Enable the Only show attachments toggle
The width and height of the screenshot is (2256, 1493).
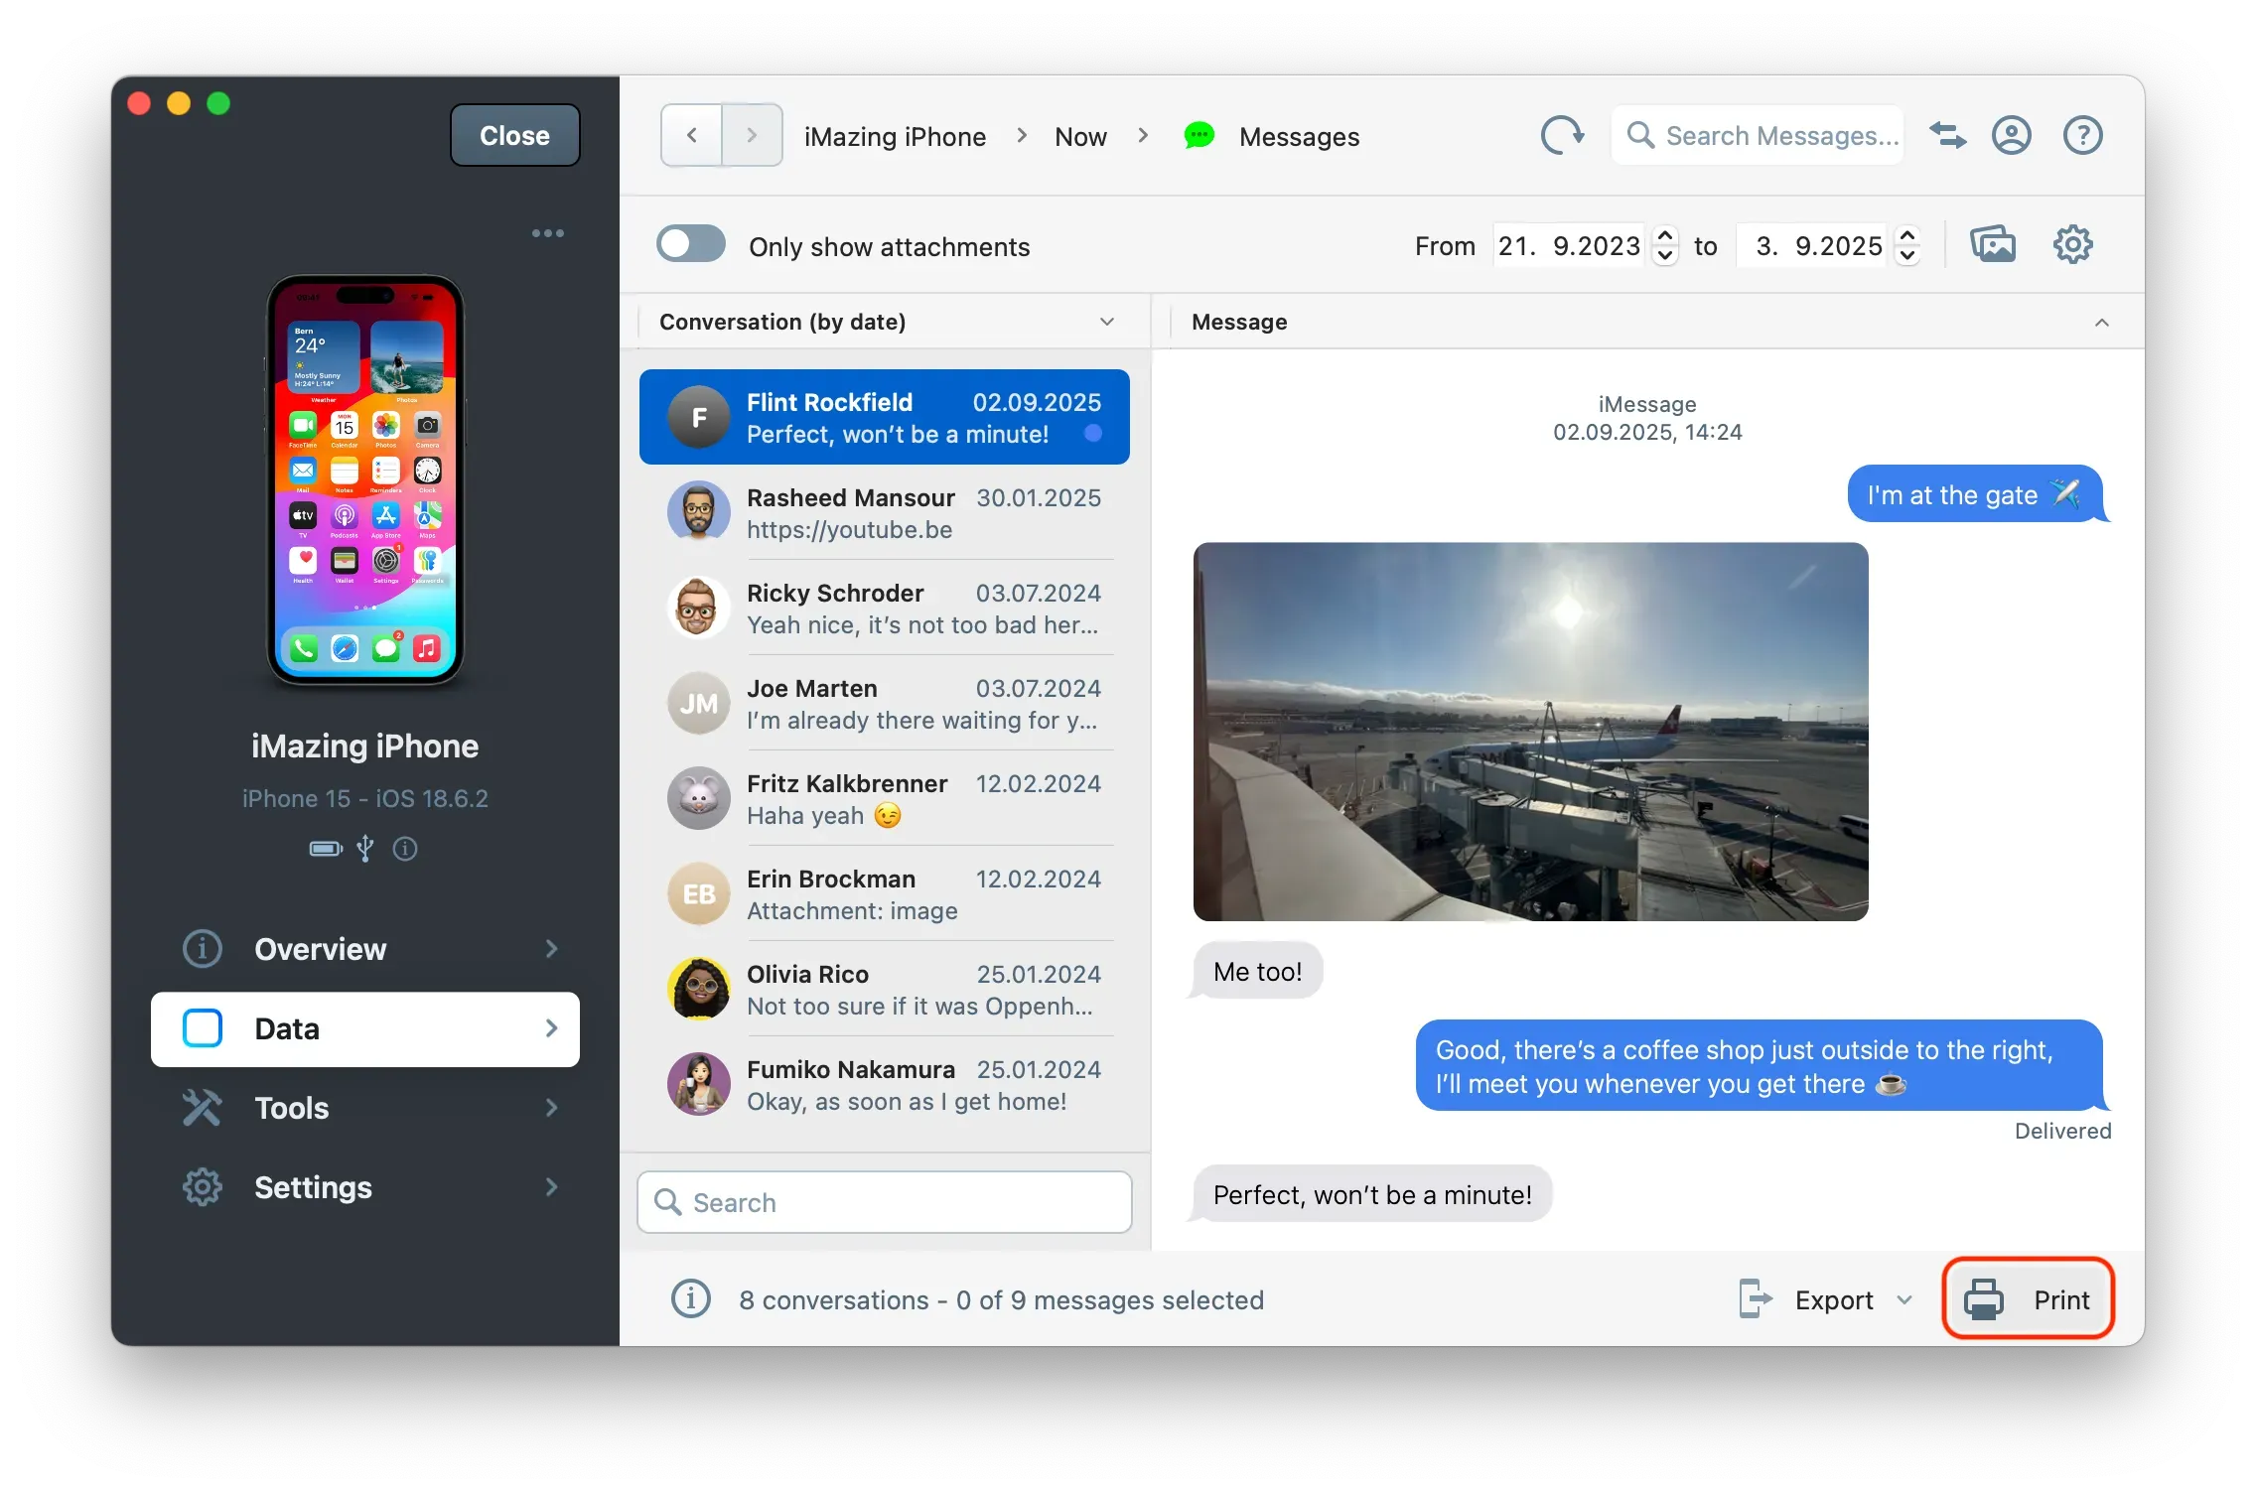(691, 243)
